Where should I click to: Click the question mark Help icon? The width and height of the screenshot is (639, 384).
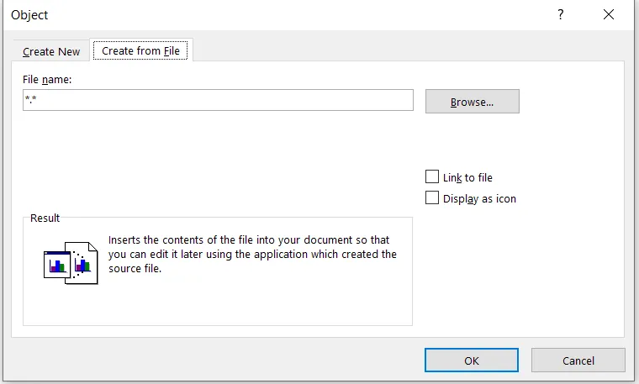pyautogui.click(x=560, y=15)
